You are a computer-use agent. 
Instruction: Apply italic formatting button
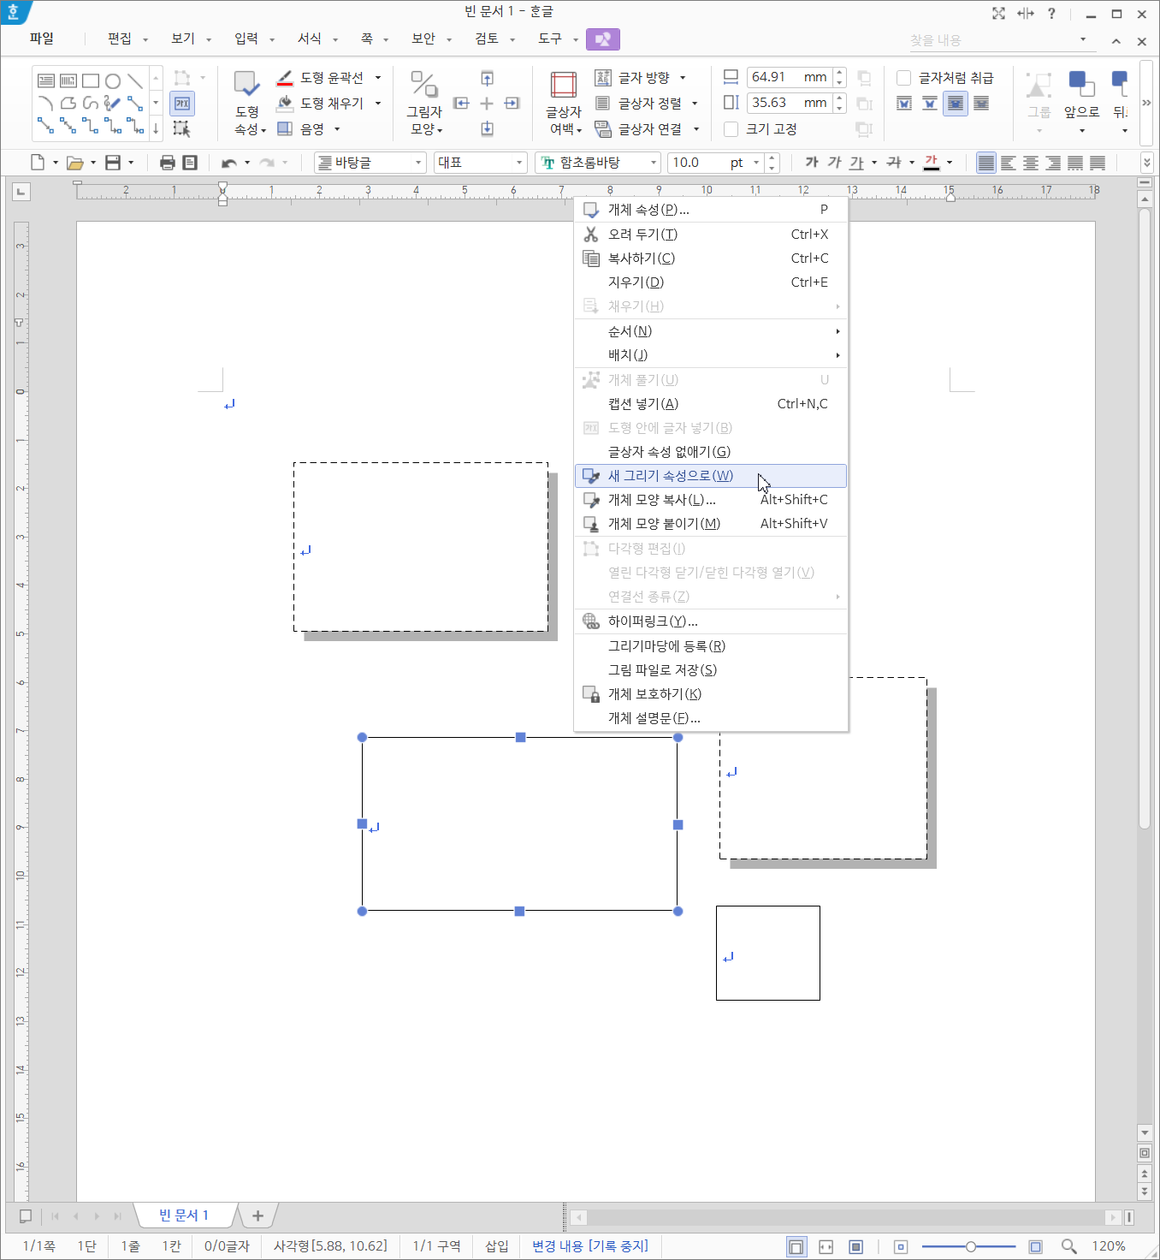coord(834,163)
